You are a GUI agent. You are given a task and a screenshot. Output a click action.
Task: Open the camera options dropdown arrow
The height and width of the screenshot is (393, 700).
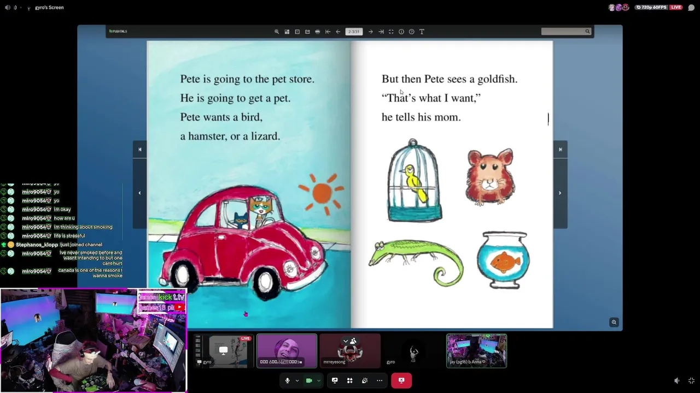click(318, 380)
